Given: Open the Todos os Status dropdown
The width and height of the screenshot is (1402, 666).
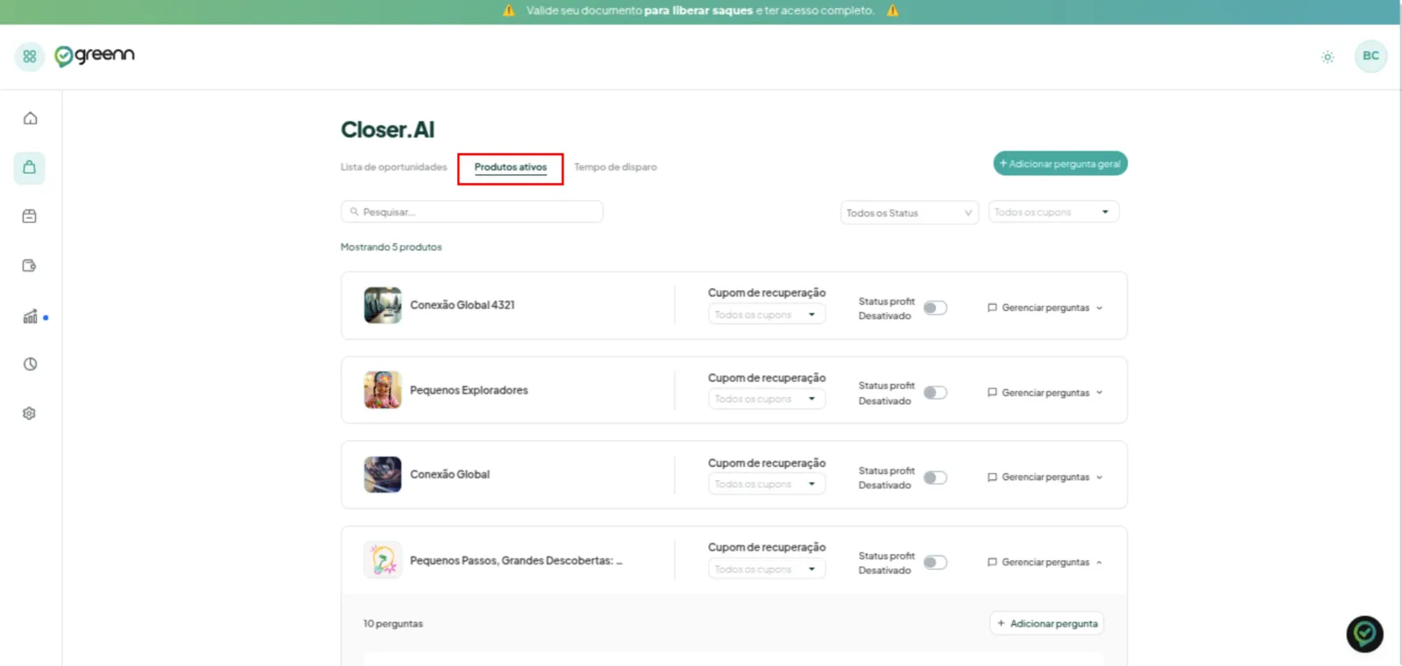Looking at the screenshot, I should point(910,213).
